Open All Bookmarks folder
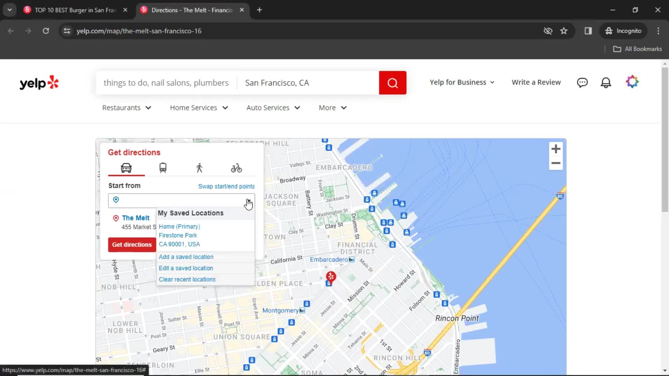Viewport: 669px width, 376px height. coord(638,49)
